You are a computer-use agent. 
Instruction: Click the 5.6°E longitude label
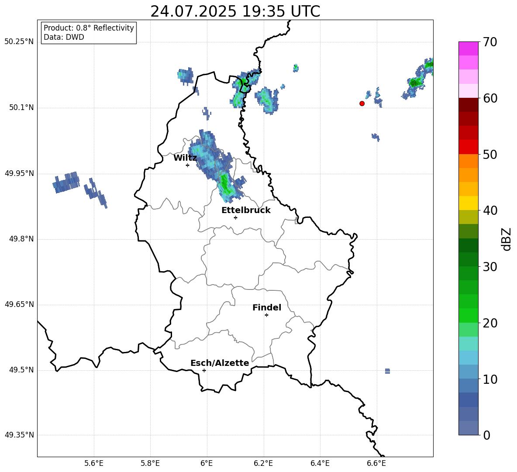(x=94, y=463)
